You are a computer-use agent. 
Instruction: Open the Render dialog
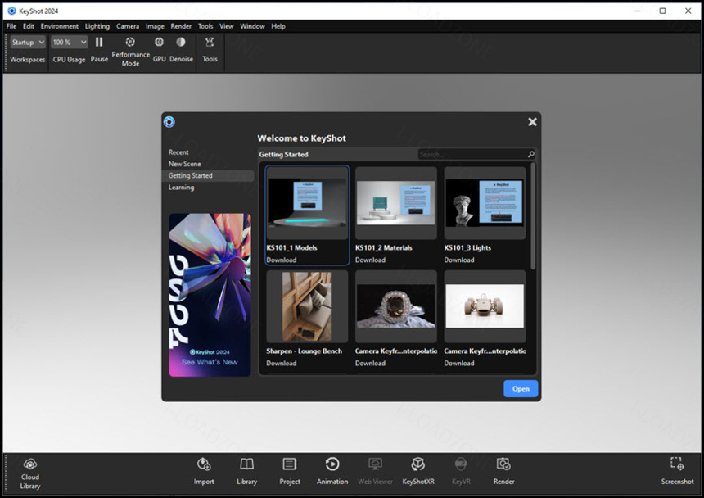[x=503, y=470]
